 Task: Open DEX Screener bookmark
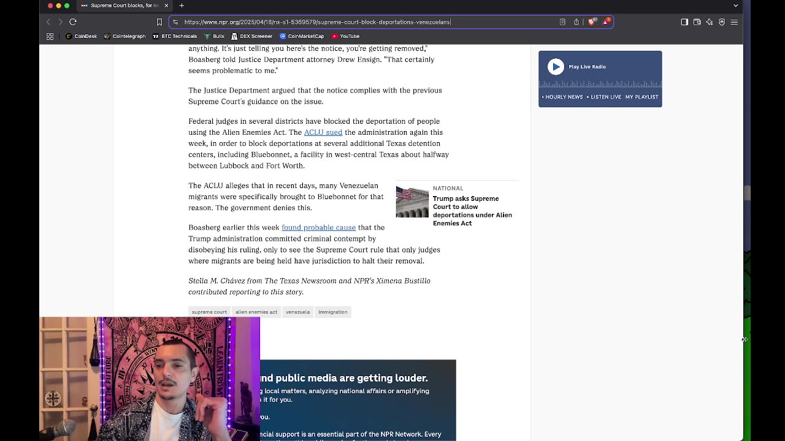pyautogui.click(x=252, y=36)
